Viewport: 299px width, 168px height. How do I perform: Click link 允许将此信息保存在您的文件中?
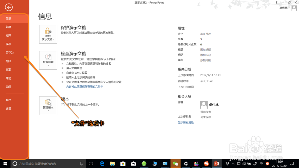85,87
